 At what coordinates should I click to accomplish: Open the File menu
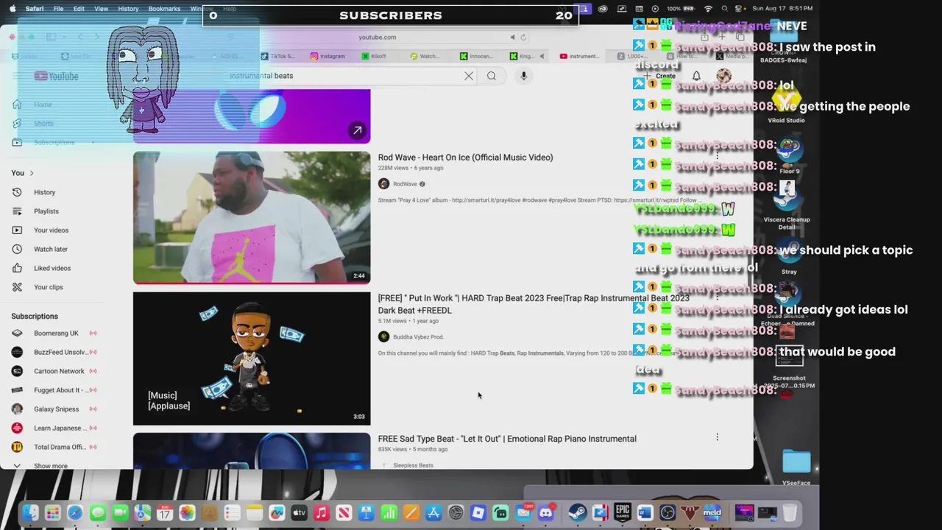click(x=58, y=9)
